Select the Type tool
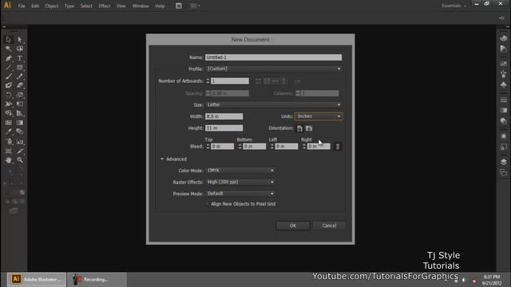511x287 pixels. click(x=20, y=58)
